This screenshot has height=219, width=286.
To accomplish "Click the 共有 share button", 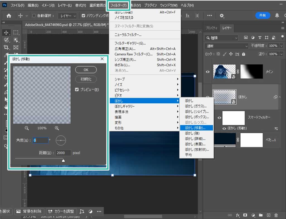I will point(263,16).
